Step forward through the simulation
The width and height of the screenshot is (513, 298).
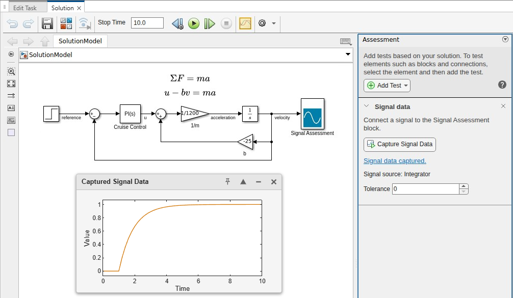209,23
